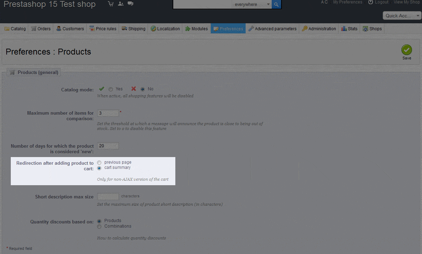
Task: Select 'cart summary' redirection radio button
Action: (99, 168)
